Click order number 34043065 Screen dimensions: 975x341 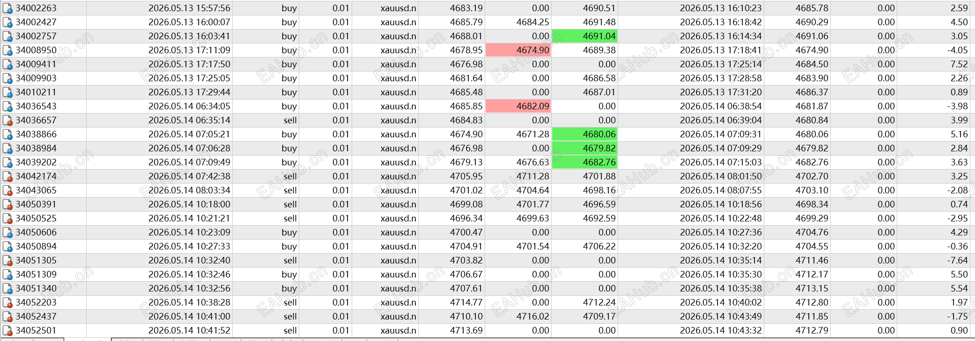click(x=36, y=190)
